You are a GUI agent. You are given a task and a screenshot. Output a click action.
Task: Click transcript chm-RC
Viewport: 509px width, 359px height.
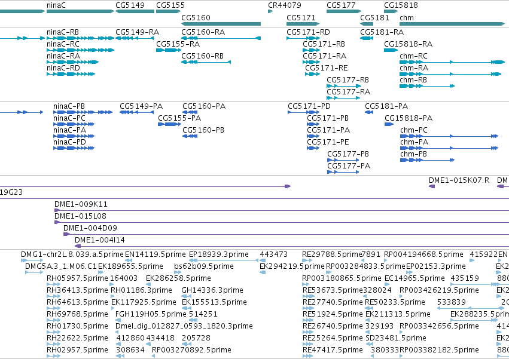(x=452, y=62)
